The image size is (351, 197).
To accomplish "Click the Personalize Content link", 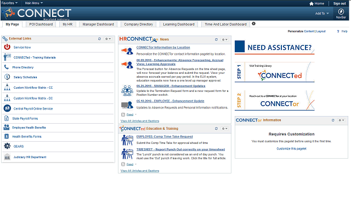I will (x=309, y=31).
